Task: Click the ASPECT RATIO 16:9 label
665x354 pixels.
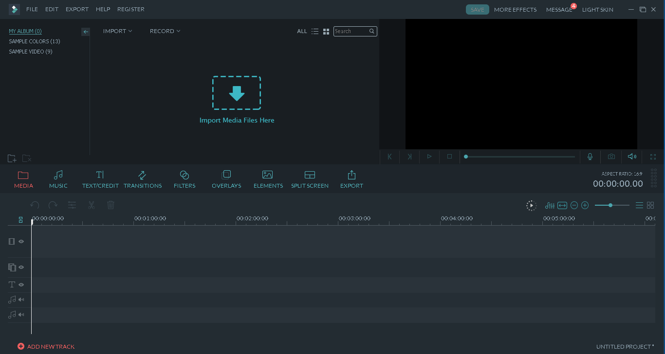Action: 622,174
